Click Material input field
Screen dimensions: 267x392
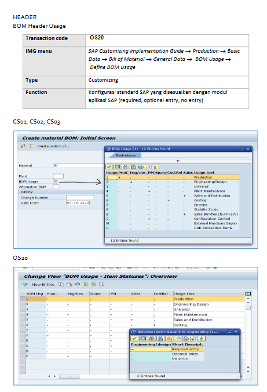79,165
